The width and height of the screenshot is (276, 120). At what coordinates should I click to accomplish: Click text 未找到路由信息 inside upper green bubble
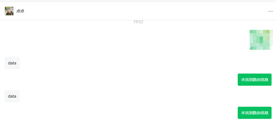point(255,80)
